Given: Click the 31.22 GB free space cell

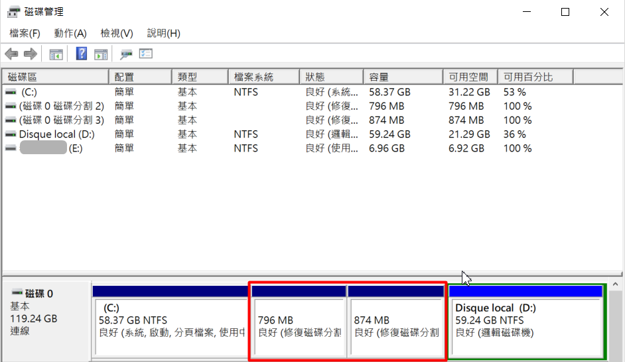Looking at the screenshot, I should pos(469,92).
